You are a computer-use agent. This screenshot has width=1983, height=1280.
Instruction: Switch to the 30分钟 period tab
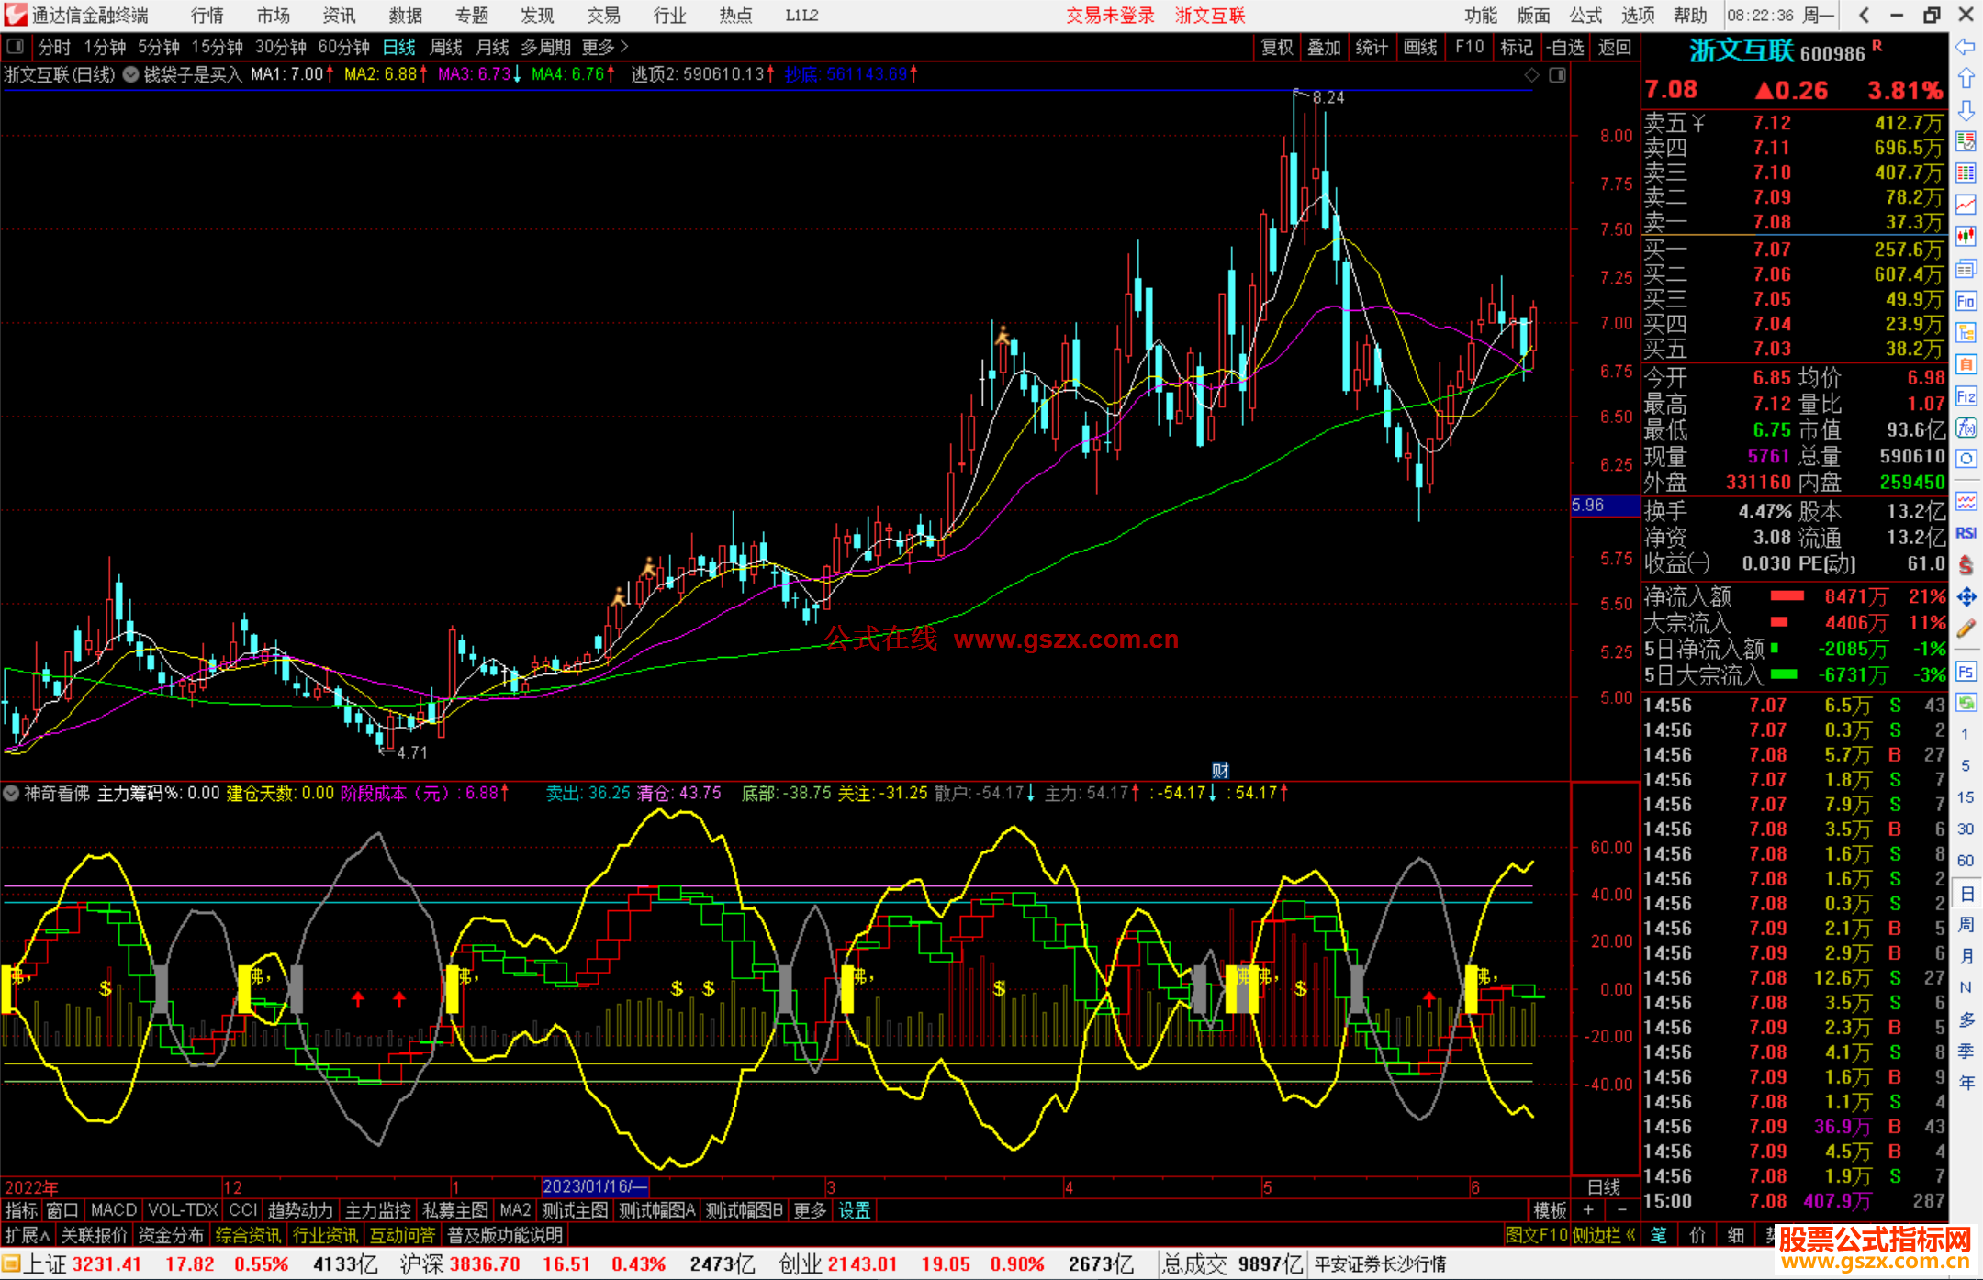point(281,47)
